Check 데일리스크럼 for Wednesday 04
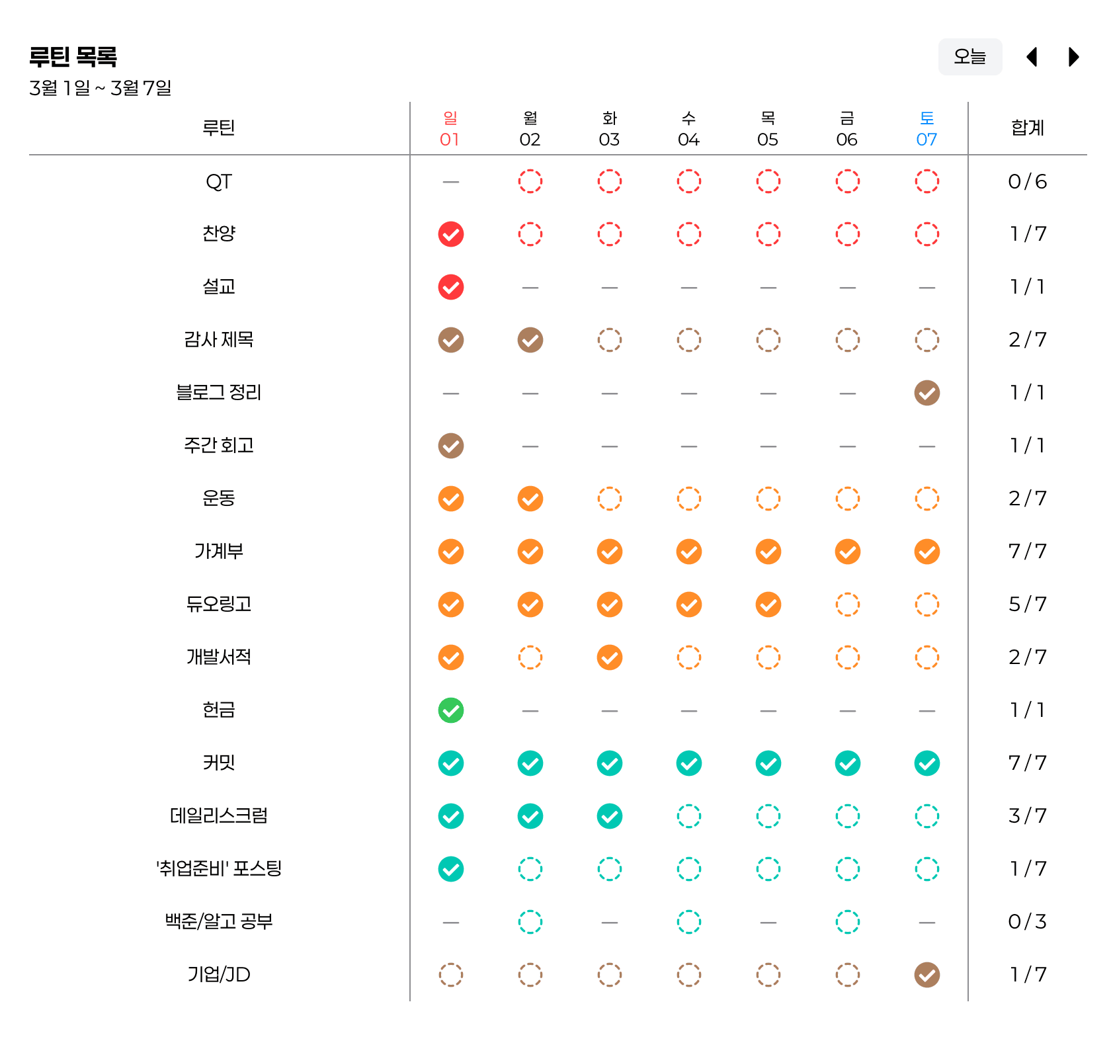1111x1041 pixels. pyautogui.click(x=689, y=816)
